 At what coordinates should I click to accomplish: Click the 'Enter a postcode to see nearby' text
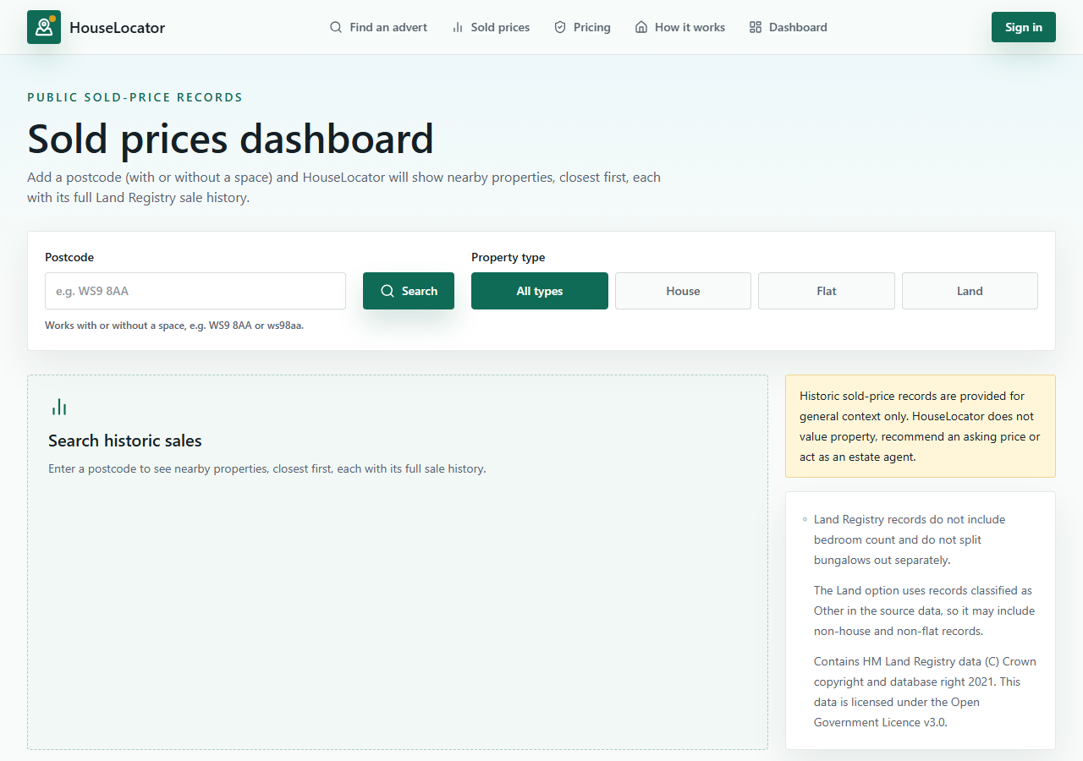[x=267, y=468]
